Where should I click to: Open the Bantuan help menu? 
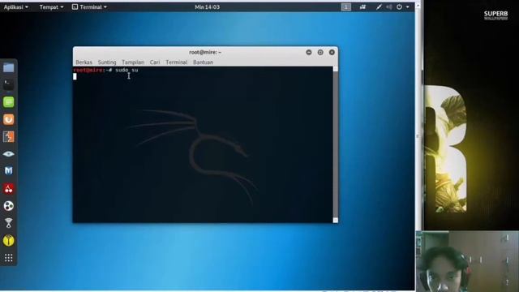[x=203, y=62]
